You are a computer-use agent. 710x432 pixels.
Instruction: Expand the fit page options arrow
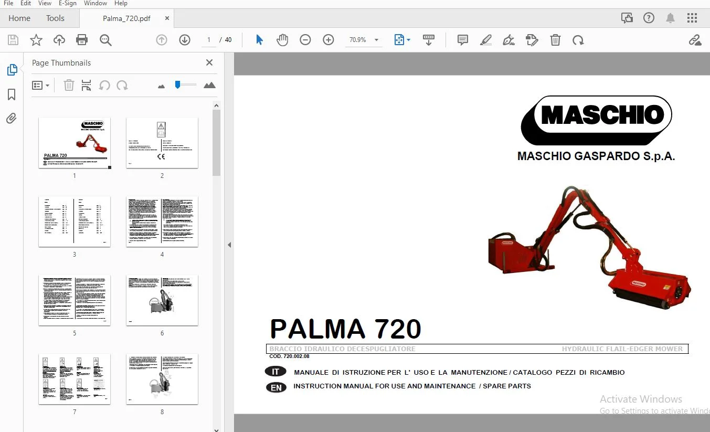pos(409,40)
